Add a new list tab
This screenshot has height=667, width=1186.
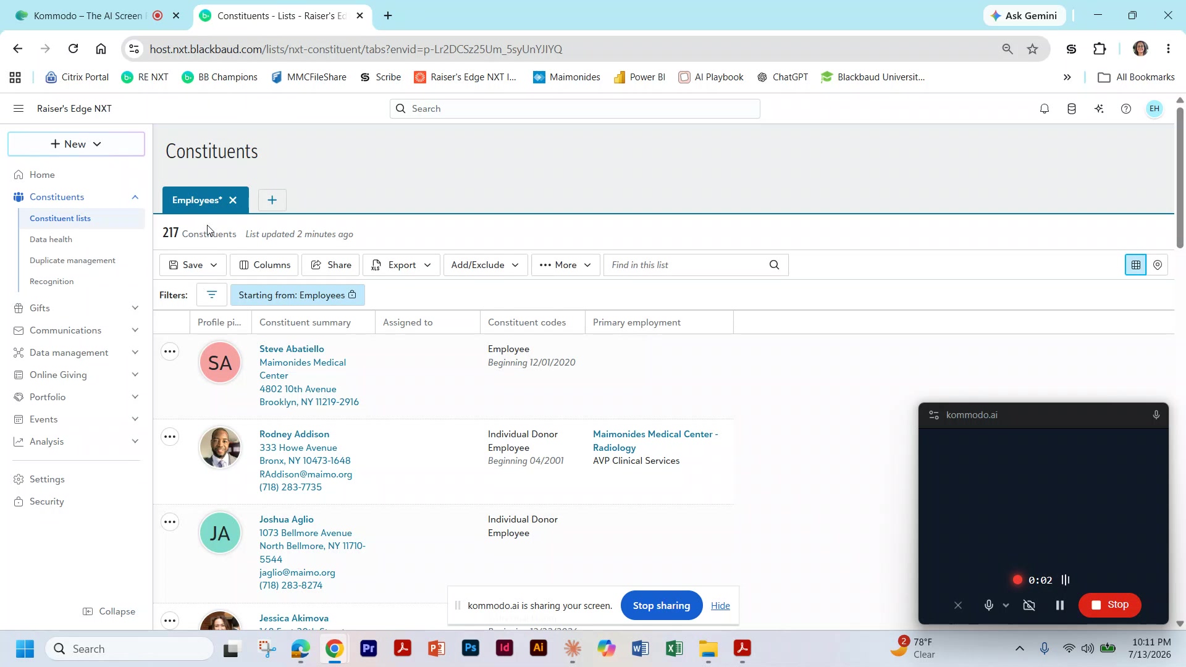272,200
